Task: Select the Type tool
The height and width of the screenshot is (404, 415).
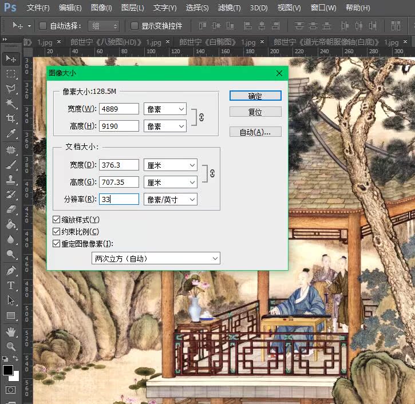Action: [x=11, y=286]
